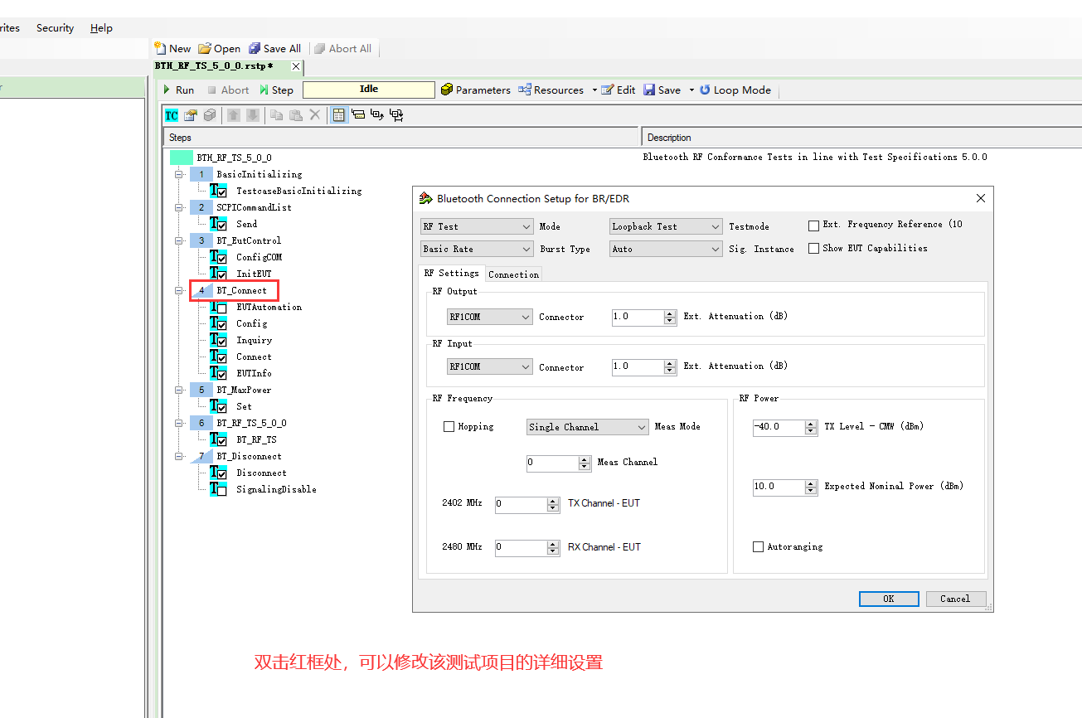Click the last tree-layout icon in steps toolbar
The height and width of the screenshot is (718, 1082).
396,115
